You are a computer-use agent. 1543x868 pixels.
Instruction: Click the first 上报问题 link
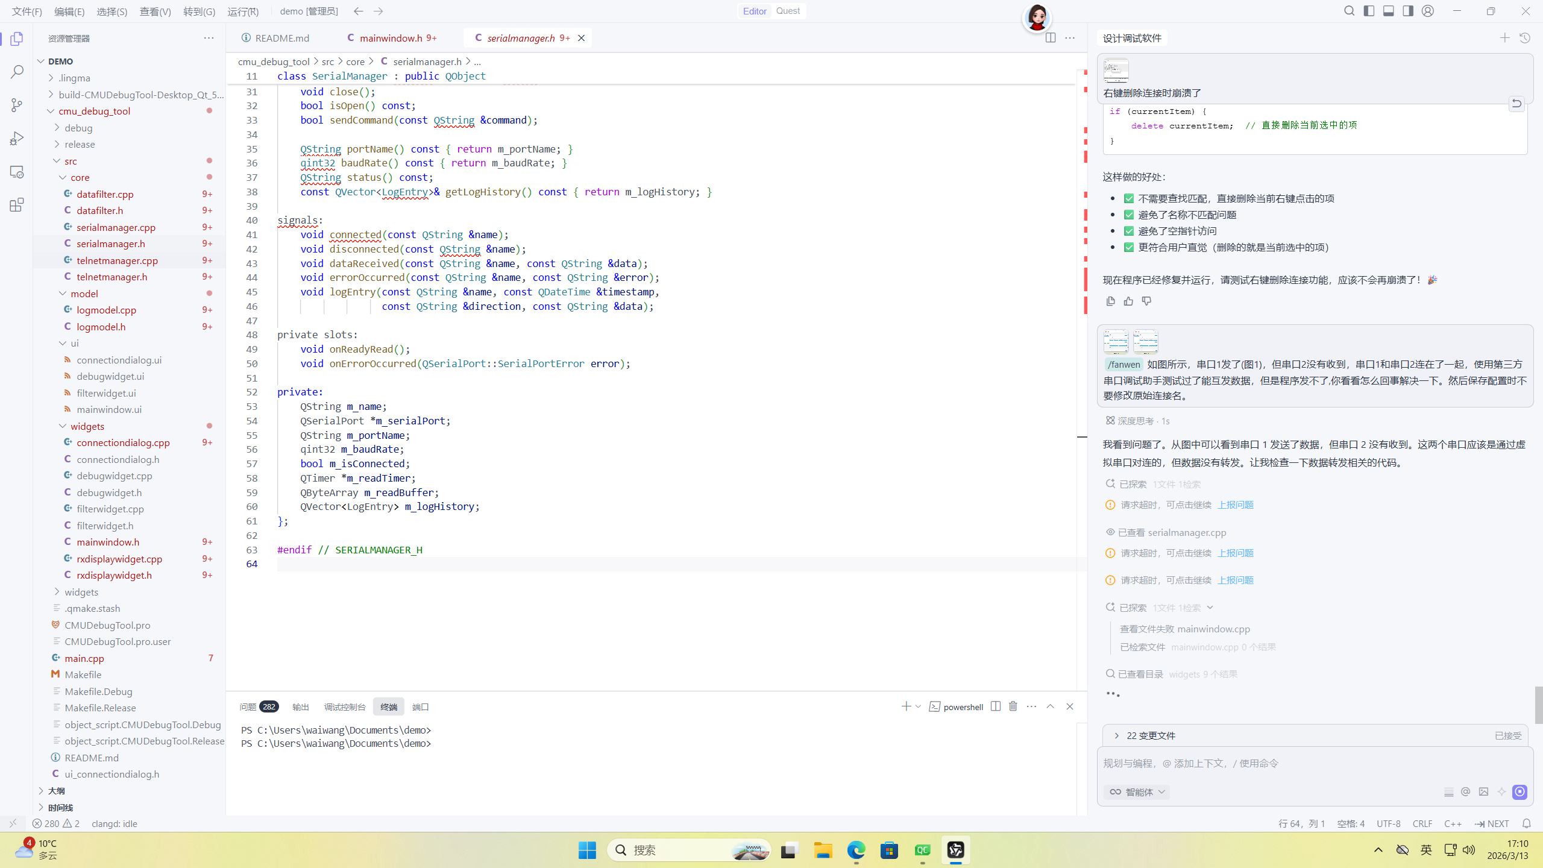tap(1235, 505)
